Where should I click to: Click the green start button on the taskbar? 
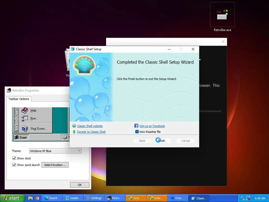[x=12, y=198]
